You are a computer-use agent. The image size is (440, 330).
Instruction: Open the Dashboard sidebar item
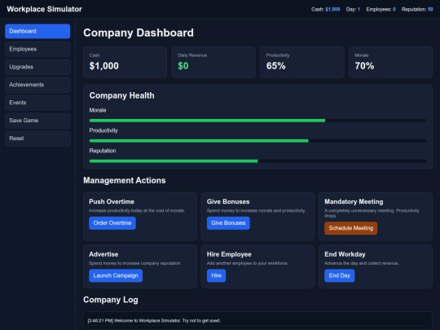coord(37,31)
